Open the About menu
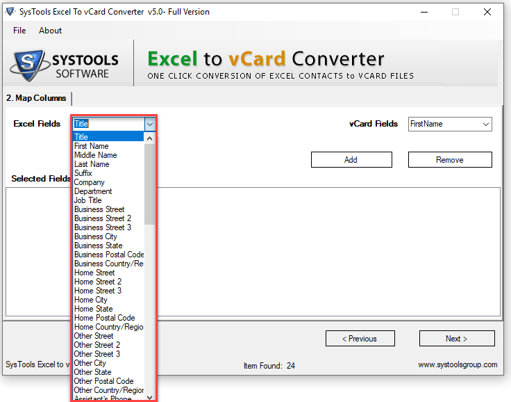The image size is (511, 402). (x=50, y=31)
